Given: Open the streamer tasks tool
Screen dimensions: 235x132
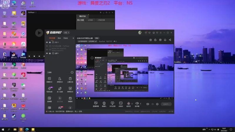Looking at the screenshot, I should click(70, 80).
